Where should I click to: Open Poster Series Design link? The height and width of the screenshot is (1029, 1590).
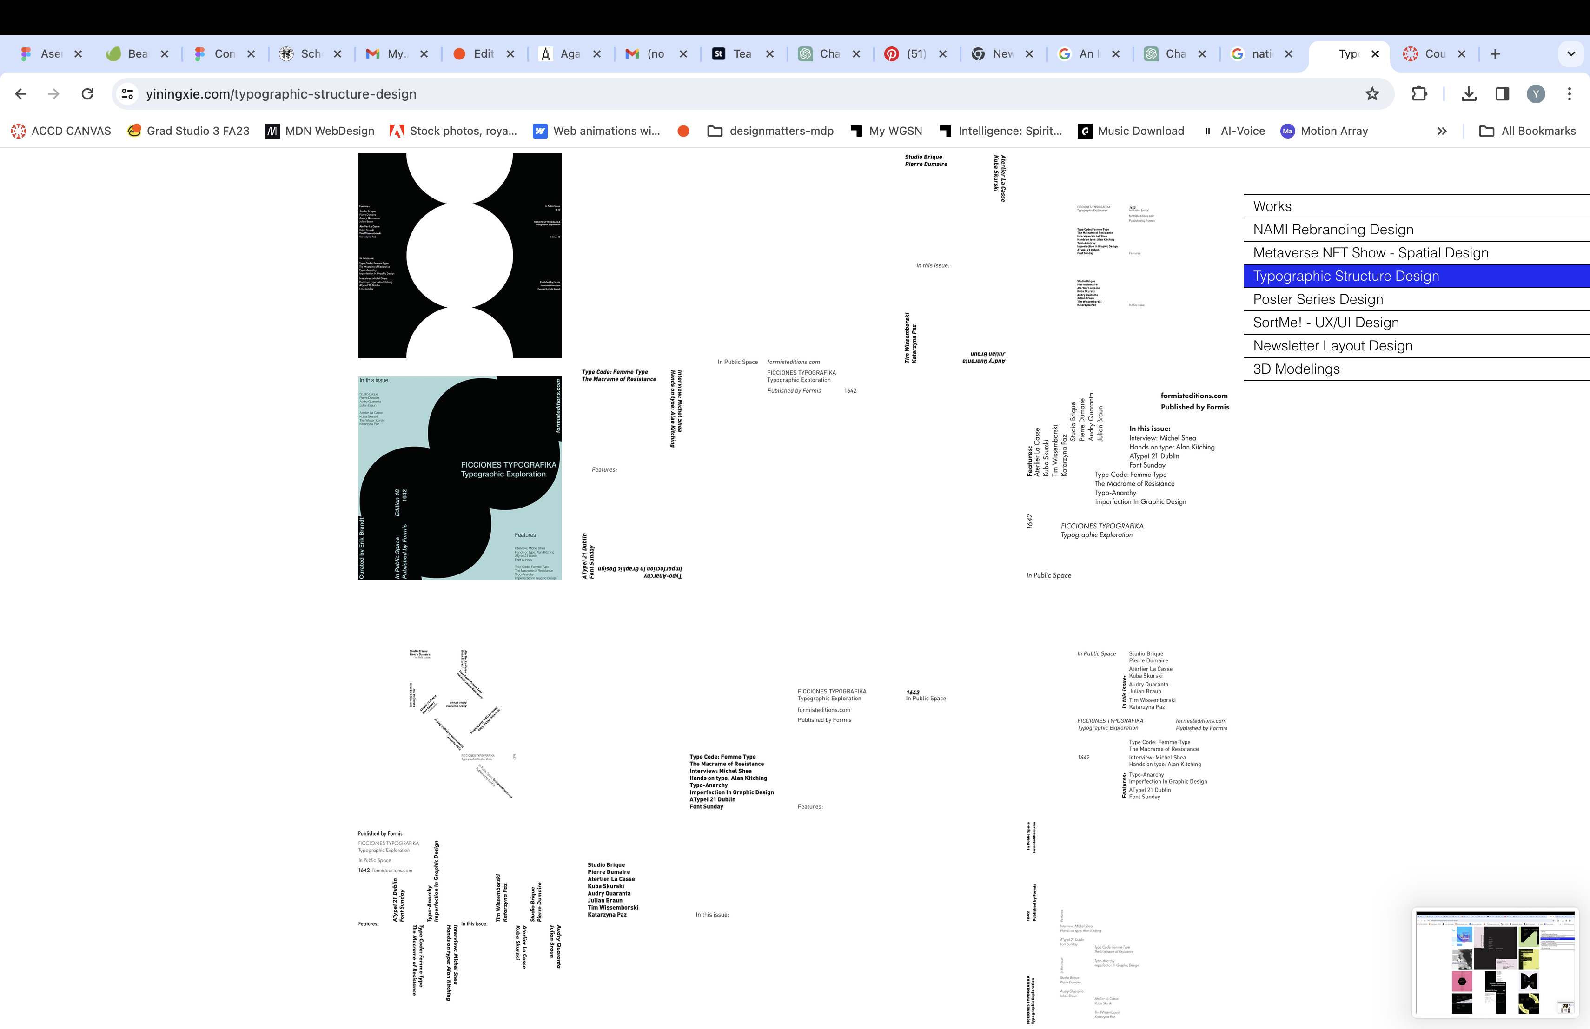coord(1318,299)
